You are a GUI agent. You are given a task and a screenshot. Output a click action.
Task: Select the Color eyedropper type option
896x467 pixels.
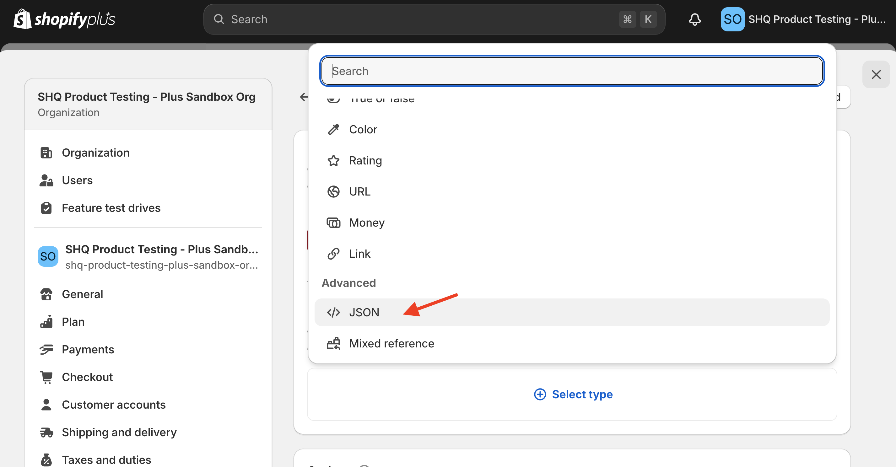(363, 129)
